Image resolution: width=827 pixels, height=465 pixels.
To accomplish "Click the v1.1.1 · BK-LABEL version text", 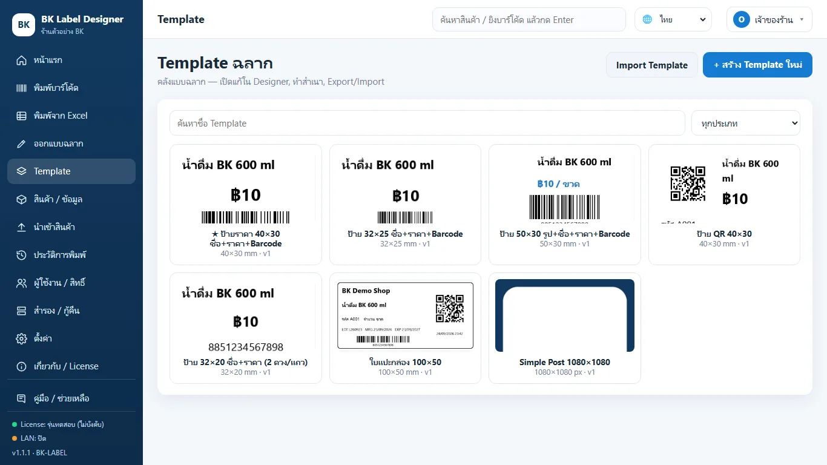I will (x=39, y=452).
